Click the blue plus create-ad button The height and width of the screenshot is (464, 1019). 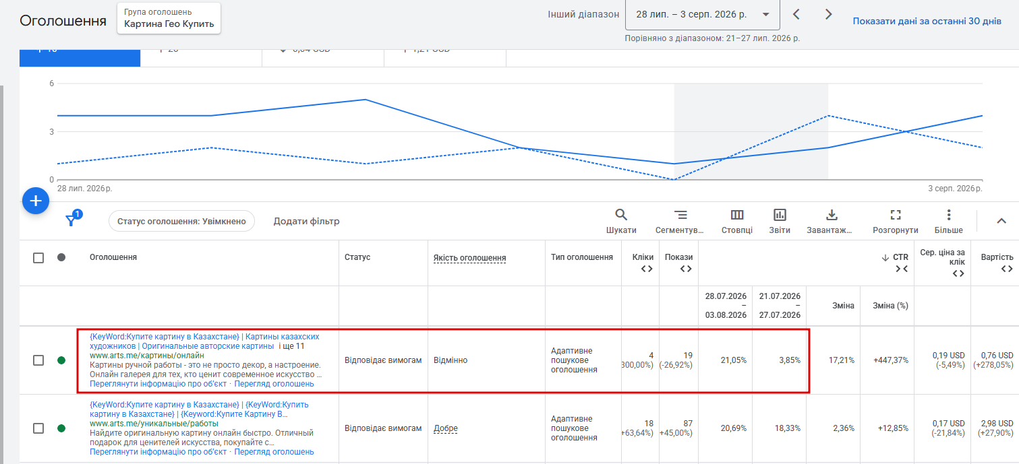click(36, 201)
